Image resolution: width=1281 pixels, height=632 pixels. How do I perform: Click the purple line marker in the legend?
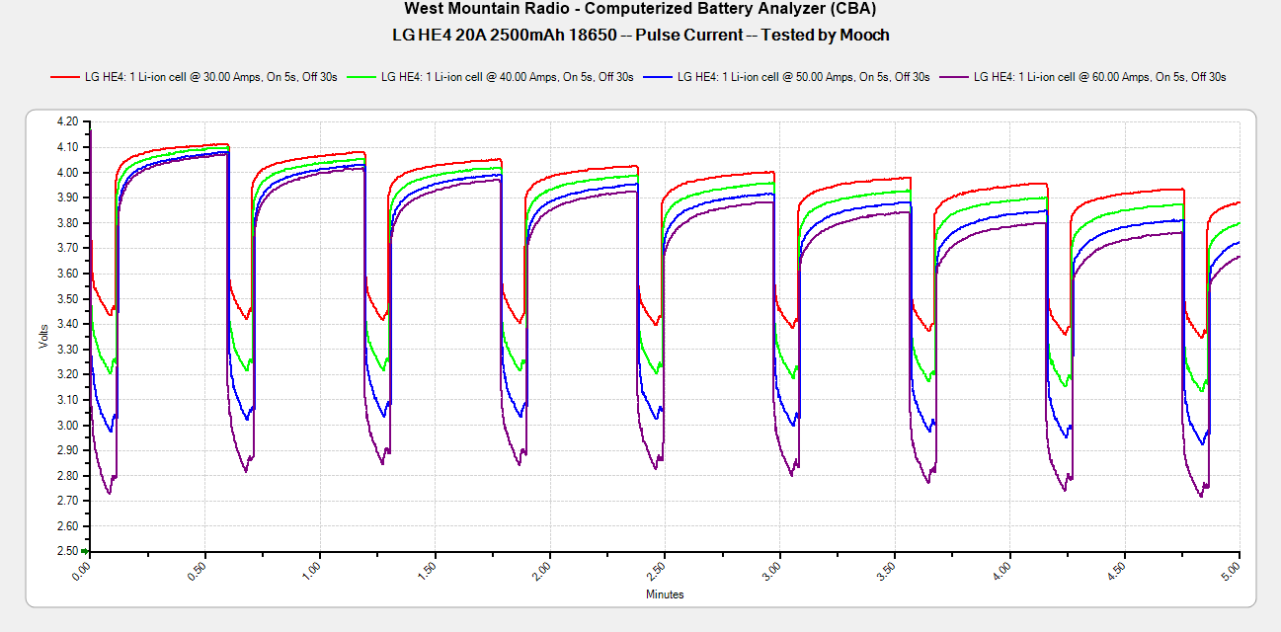coord(953,76)
